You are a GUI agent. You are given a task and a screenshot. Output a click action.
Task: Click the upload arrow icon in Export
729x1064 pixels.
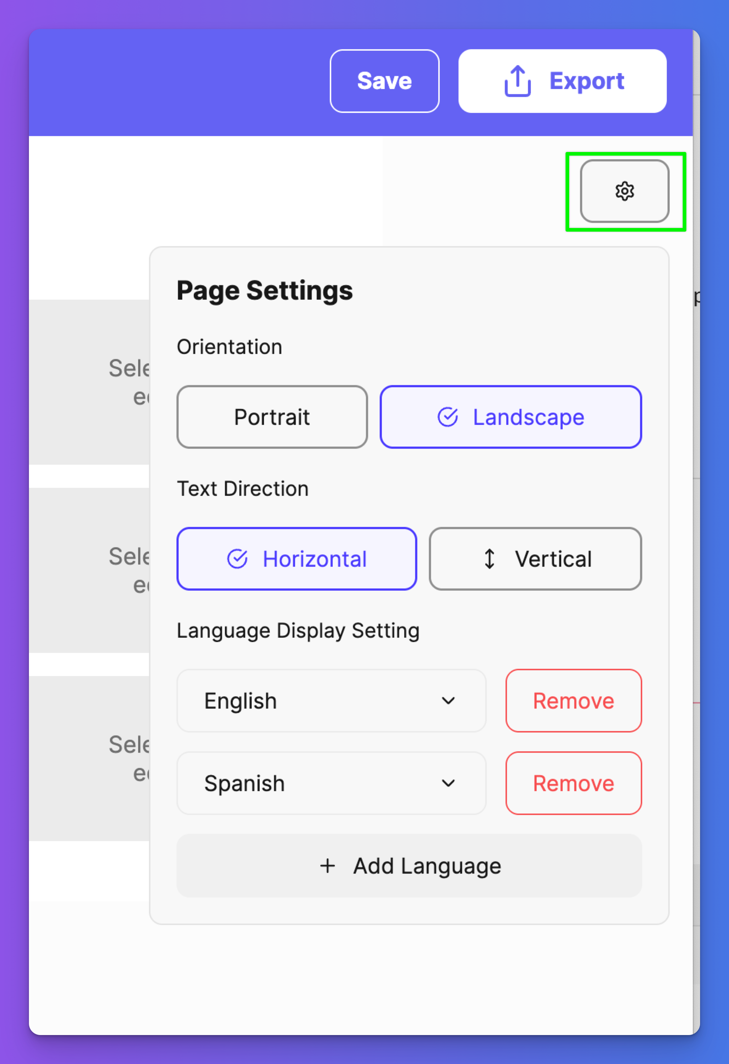(517, 81)
